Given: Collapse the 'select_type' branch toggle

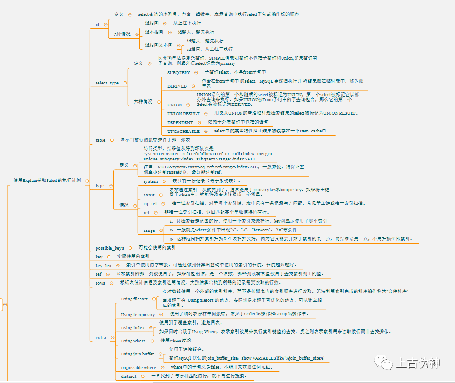Looking at the screenshot, I should 125,83.
